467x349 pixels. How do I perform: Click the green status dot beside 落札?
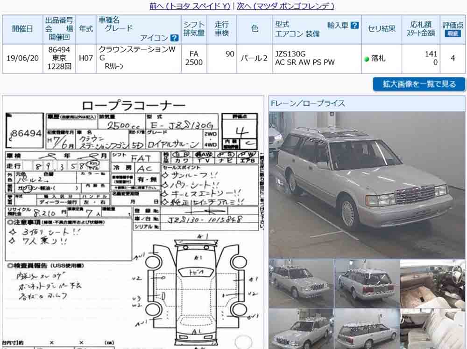[367, 59]
